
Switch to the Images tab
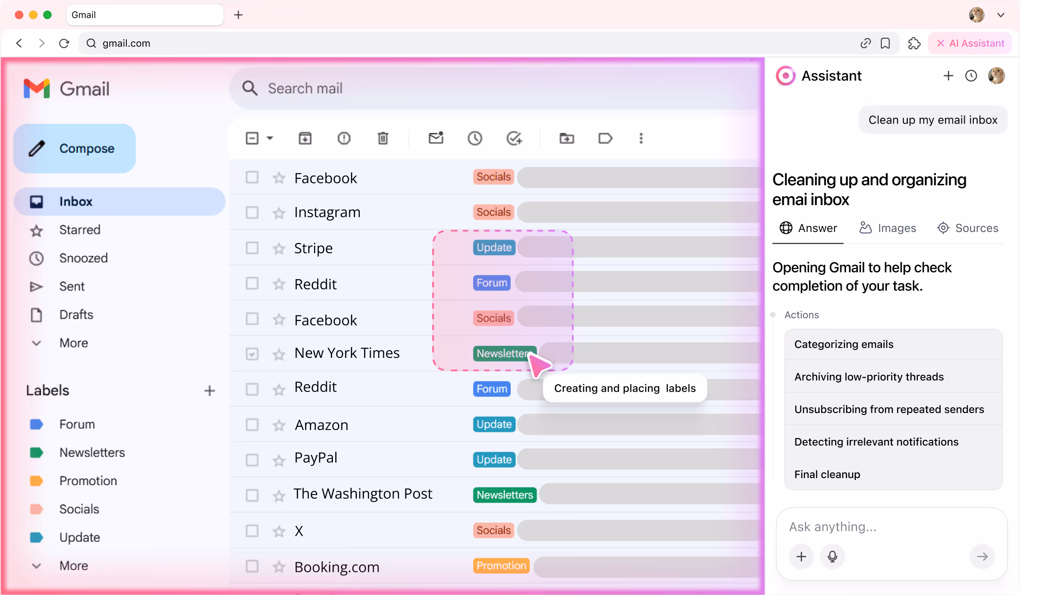pyautogui.click(x=887, y=228)
